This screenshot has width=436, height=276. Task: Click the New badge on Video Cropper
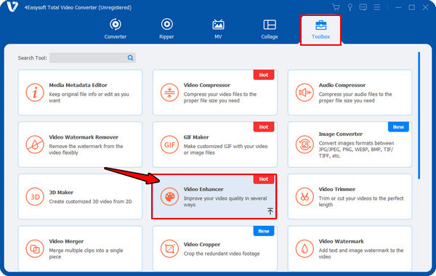pos(264,231)
